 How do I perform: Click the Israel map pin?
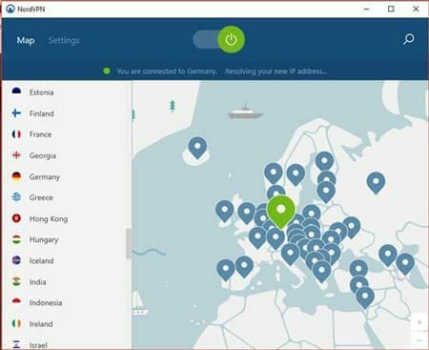pyautogui.click(x=365, y=298)
